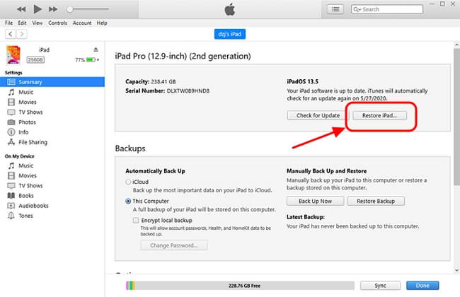Click Change Password... button

(x=174, y=245)
